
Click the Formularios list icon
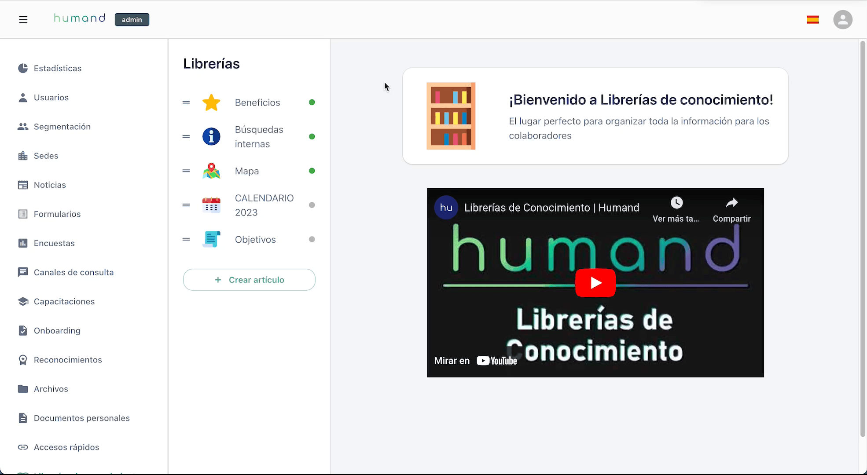pos(23,214)
